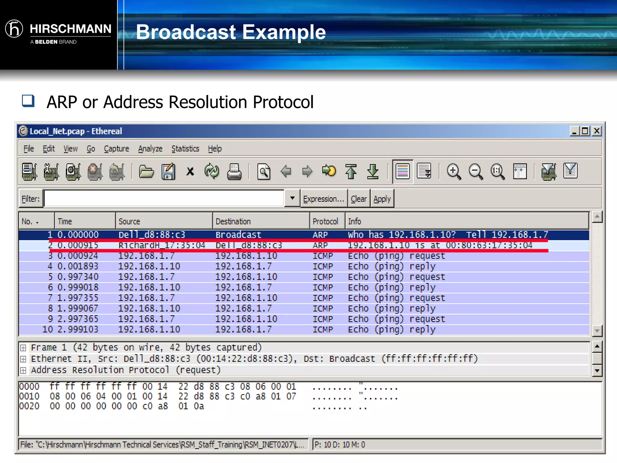This screenshot has height=463, width=617.
Task: Click the Expression... button
Action: pos(324,199)
